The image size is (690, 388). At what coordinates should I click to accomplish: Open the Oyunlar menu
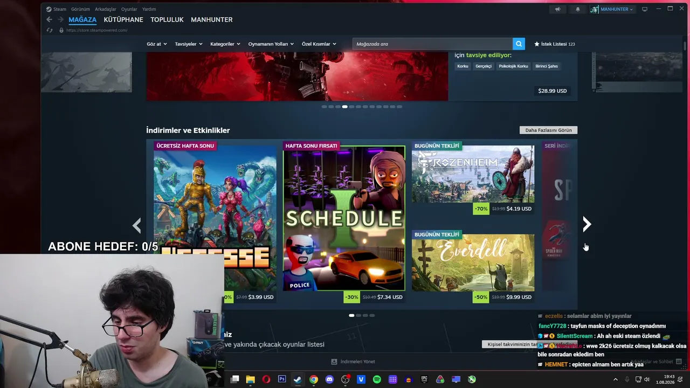coord(129,9)
